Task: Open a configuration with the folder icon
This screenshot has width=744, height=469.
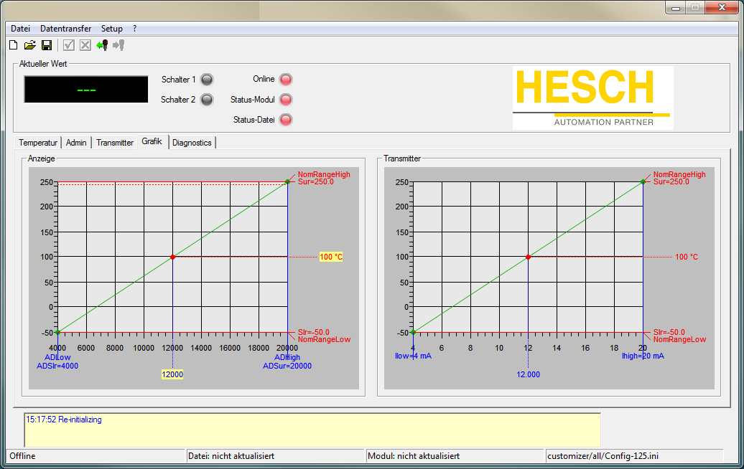Action: tap(30, 45)
